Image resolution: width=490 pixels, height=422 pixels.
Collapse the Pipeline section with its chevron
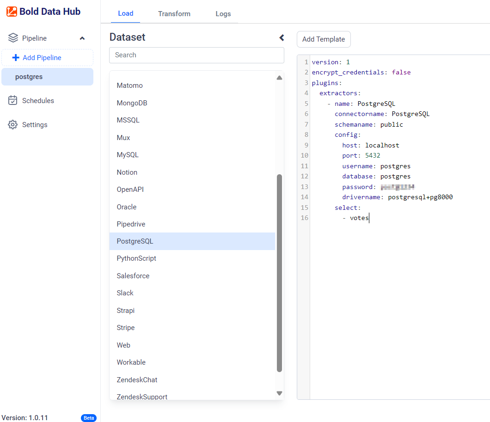(x=82, y=38)
